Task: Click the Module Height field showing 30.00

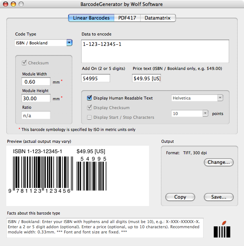Action: 36,98
